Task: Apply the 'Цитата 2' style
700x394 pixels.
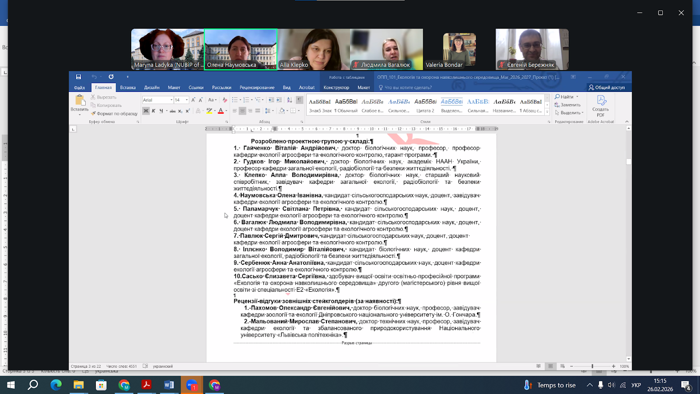Action: (425, 106)
